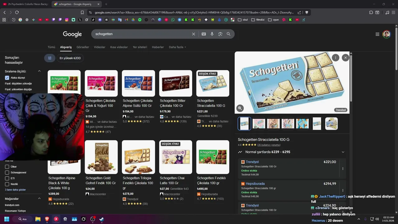Start voice search with the microphone icon
The width and height of the screenshot is (398, 224).
(212, 34)
